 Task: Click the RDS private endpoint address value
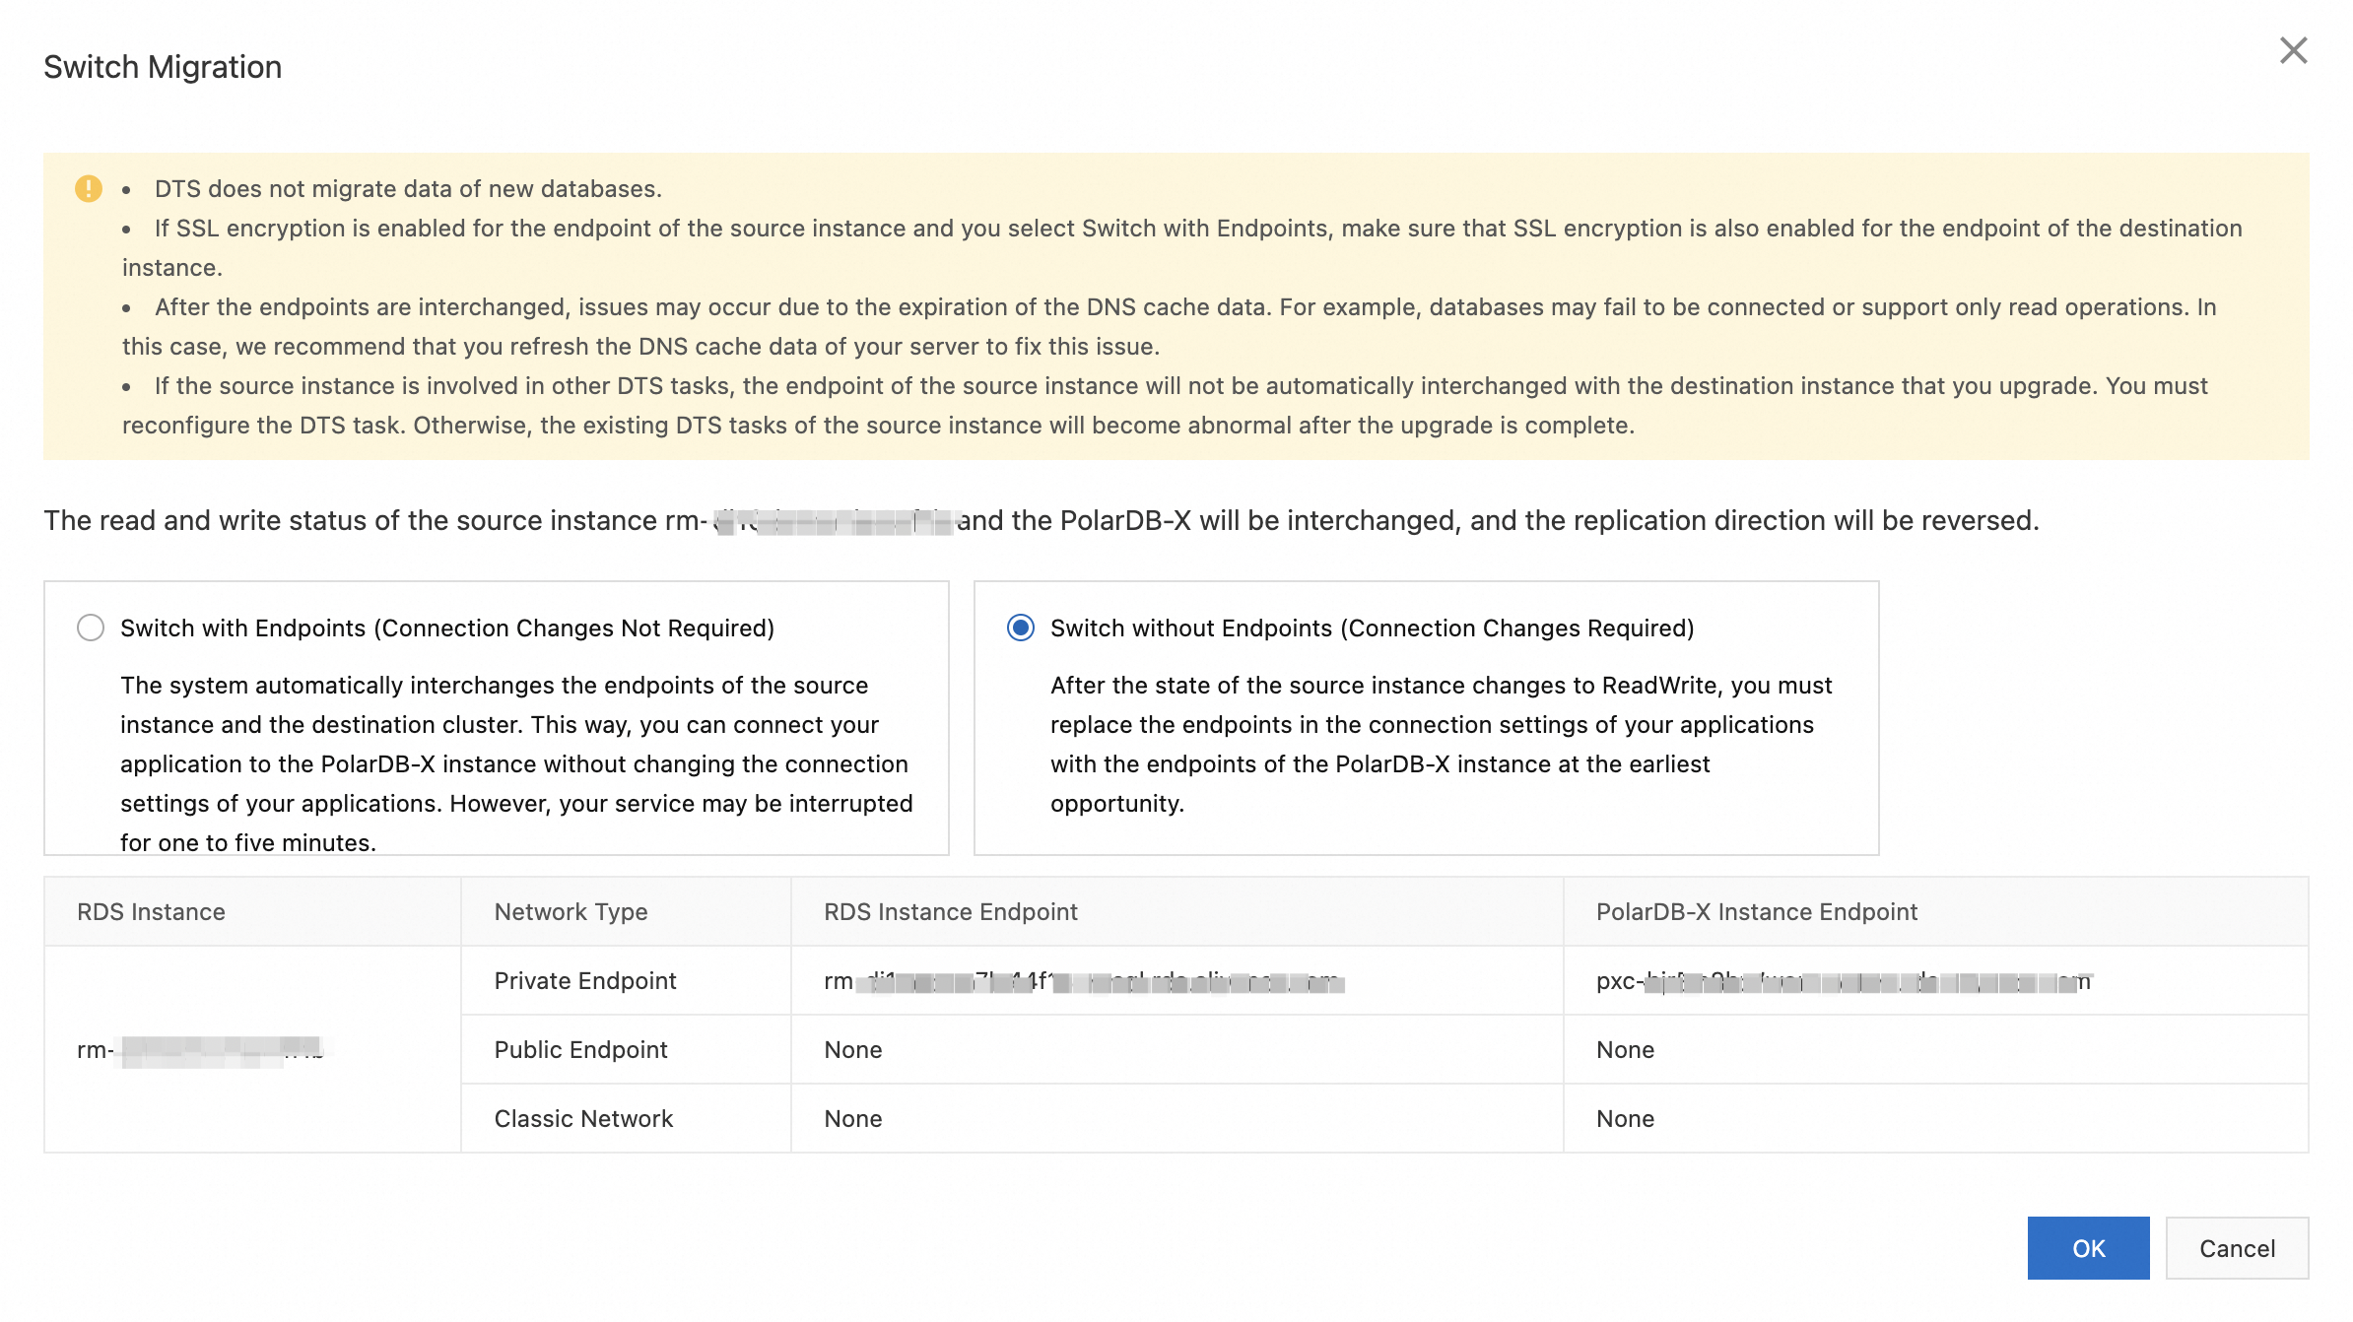[1084, 982]
